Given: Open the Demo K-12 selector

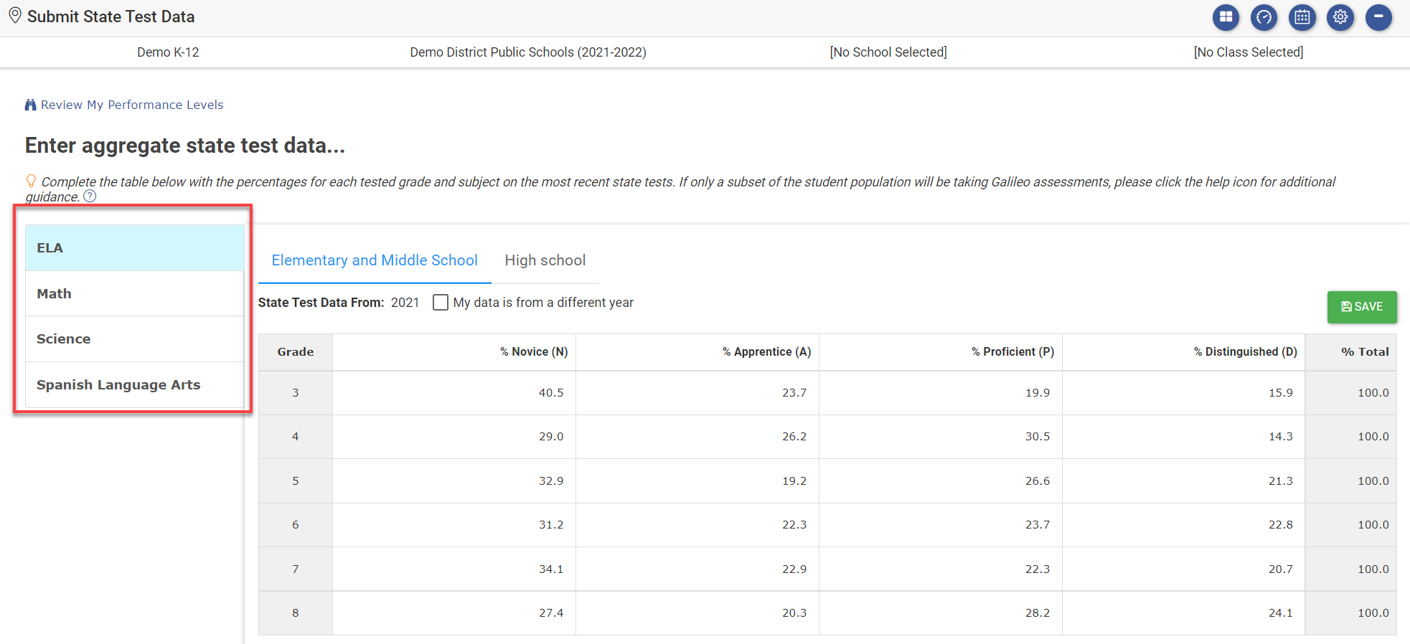Looking at the screenshot, I should (x=168, y=52).
